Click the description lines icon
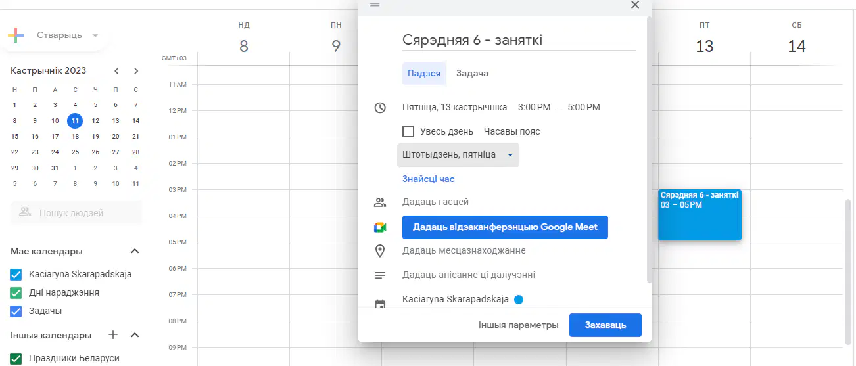 [x=380, y=275]
